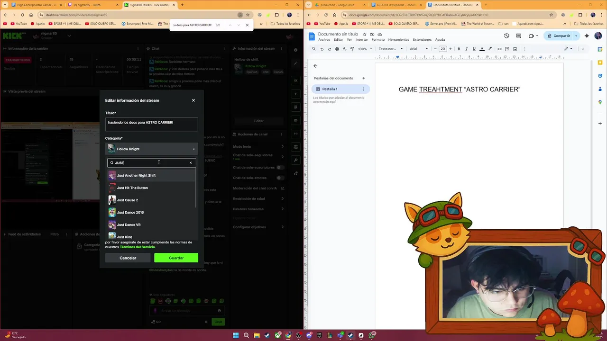Open the Términos del Servicio link
This screenshot has width=607, height=341.
pos(138,247)
